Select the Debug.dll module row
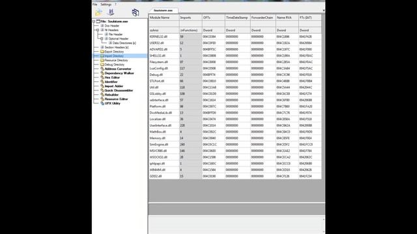The image size is (417, 234). [x=235, y=75]
